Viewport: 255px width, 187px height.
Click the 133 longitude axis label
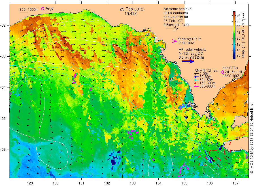133,183
